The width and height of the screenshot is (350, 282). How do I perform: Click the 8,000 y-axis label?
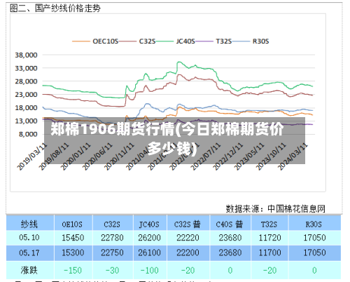[x=28, y=134]
